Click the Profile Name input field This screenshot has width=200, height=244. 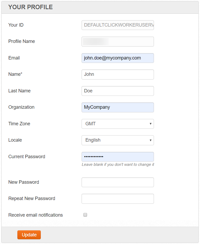point(118,42)
